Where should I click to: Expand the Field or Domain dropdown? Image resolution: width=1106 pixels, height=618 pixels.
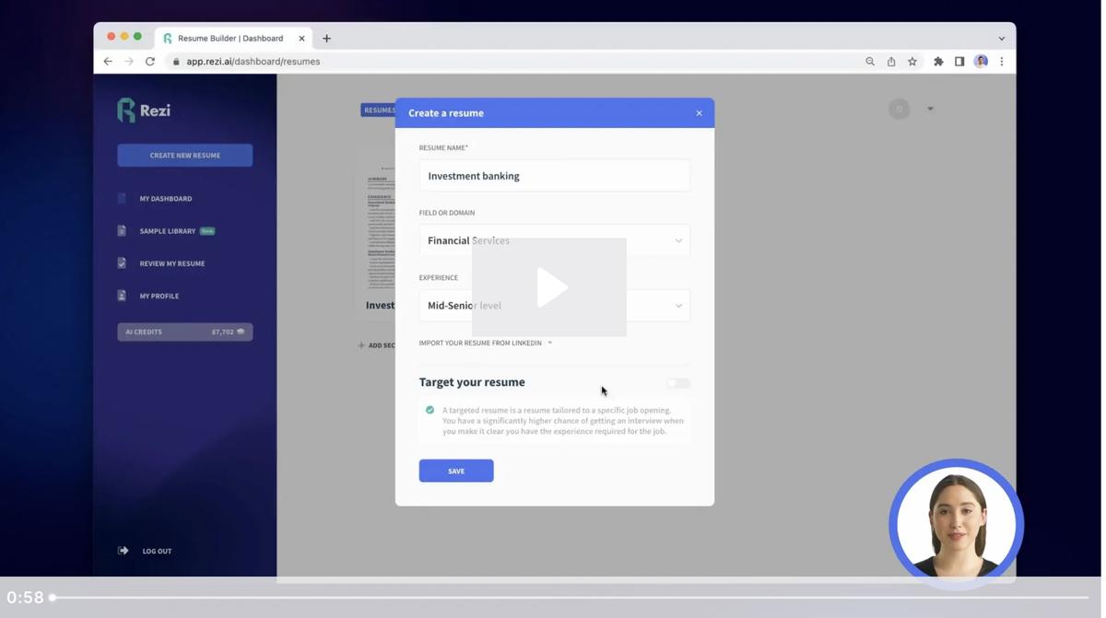(554, 240)
